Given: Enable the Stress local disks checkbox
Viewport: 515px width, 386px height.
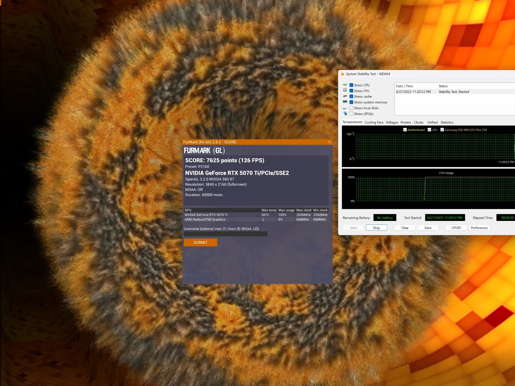Looking at the screenshot, I should [x=351, y=108].
